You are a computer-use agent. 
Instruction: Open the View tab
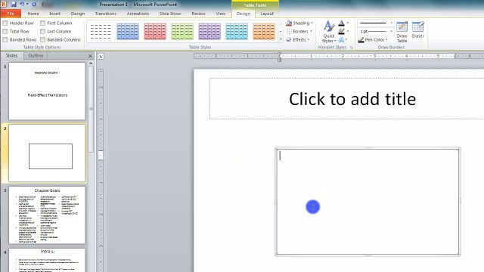click(x=220, y=14)
